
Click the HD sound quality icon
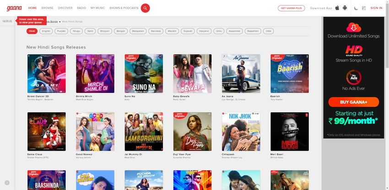pos(354,51)
